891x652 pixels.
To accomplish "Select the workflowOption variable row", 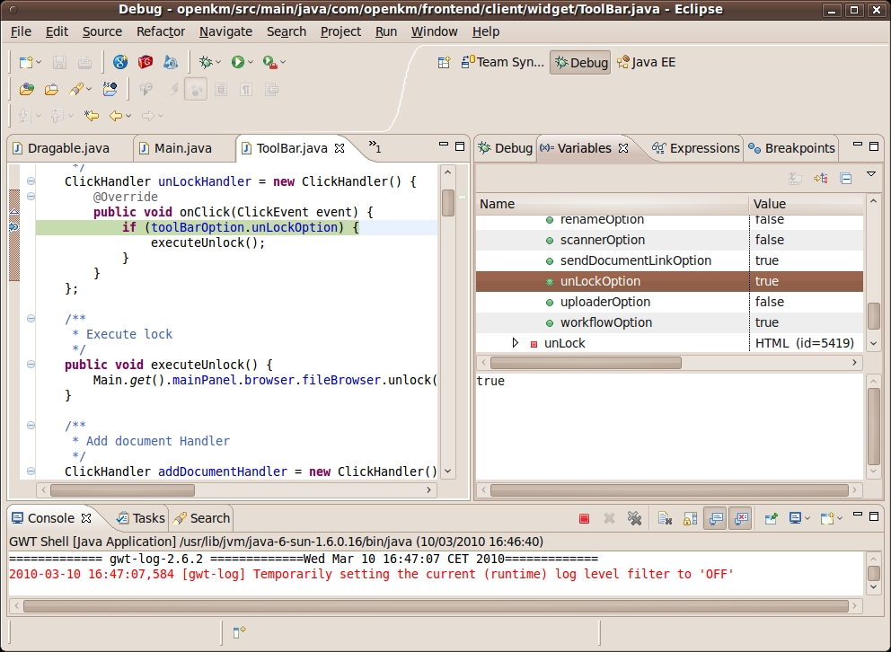I will 669,322.
